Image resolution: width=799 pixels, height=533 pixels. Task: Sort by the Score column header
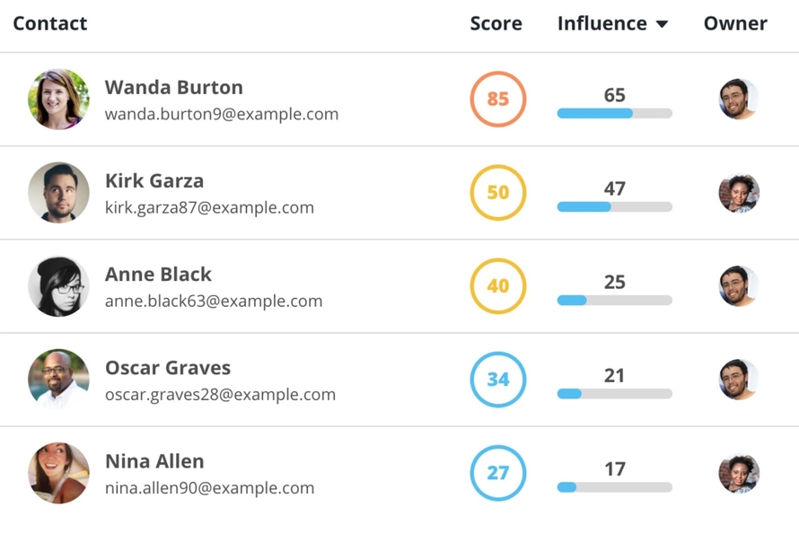496,23
